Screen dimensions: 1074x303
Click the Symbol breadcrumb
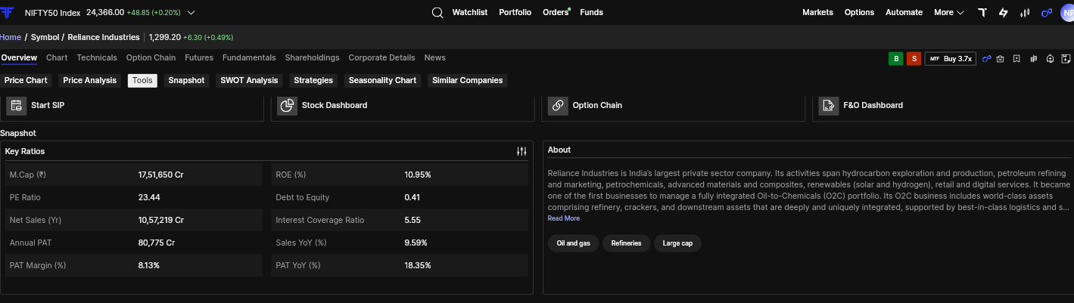[45, 37]
